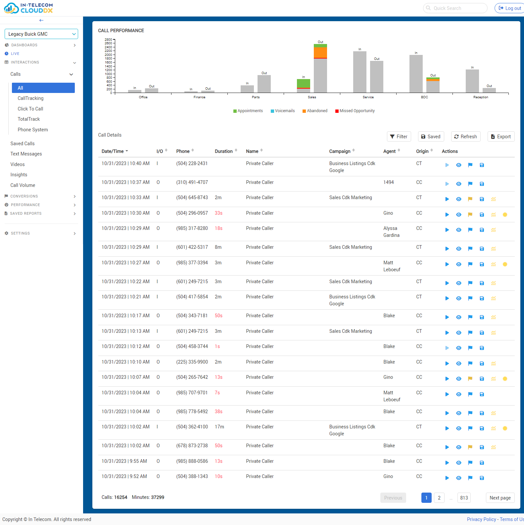Flag the 10:37 AM call

pos(470,184)
